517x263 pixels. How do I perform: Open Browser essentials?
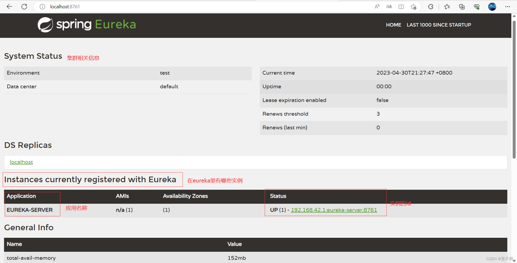pos(477,6)
